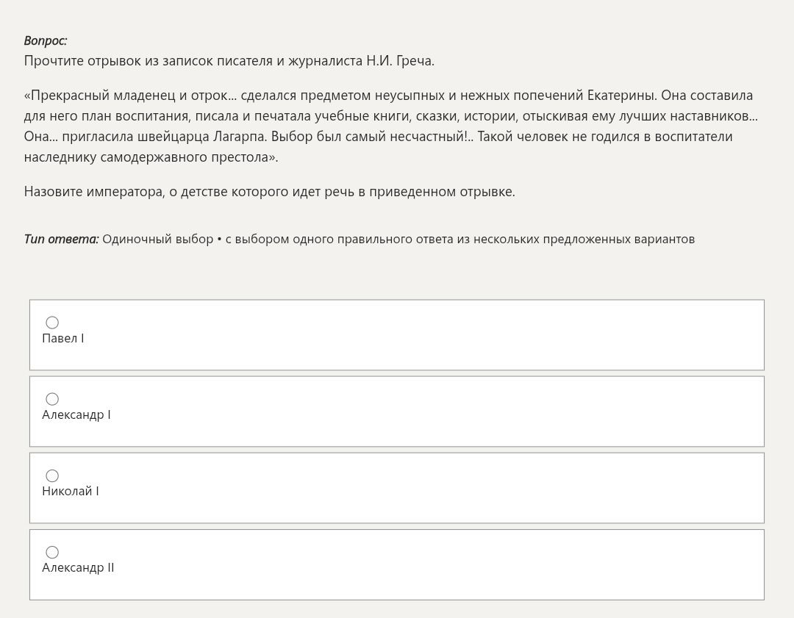Click the "Александр II" answer label text
Image resolution: width=794 pixels, height=618 pixels.
[78, 567]
